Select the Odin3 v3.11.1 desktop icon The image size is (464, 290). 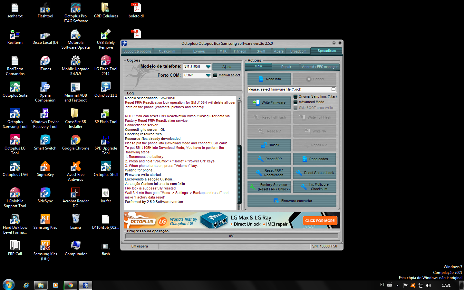coord(106,89)
